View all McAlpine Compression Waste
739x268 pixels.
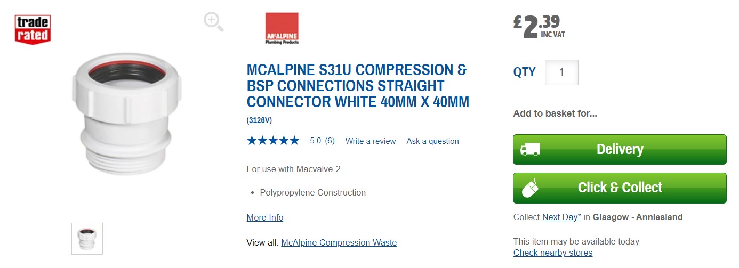339,242
